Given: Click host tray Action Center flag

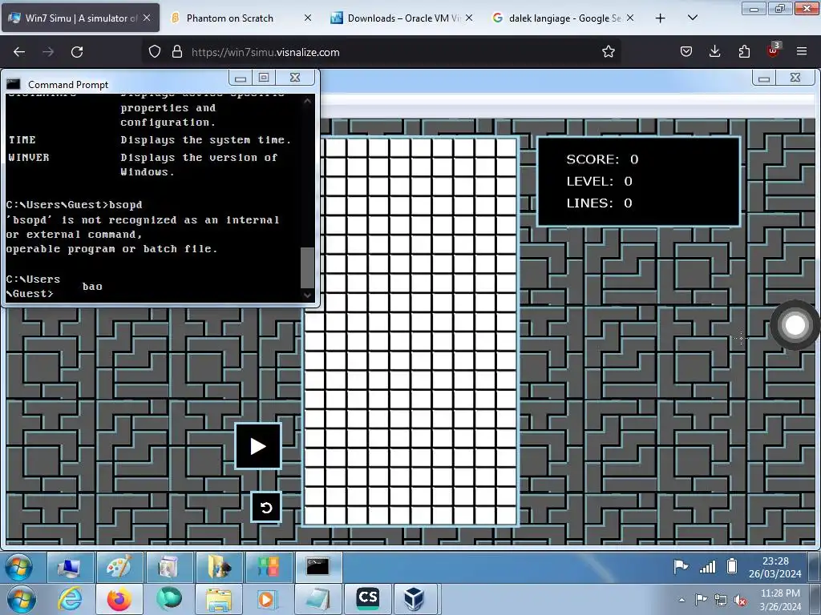Looking at the screenshot, I should [701, 600].
